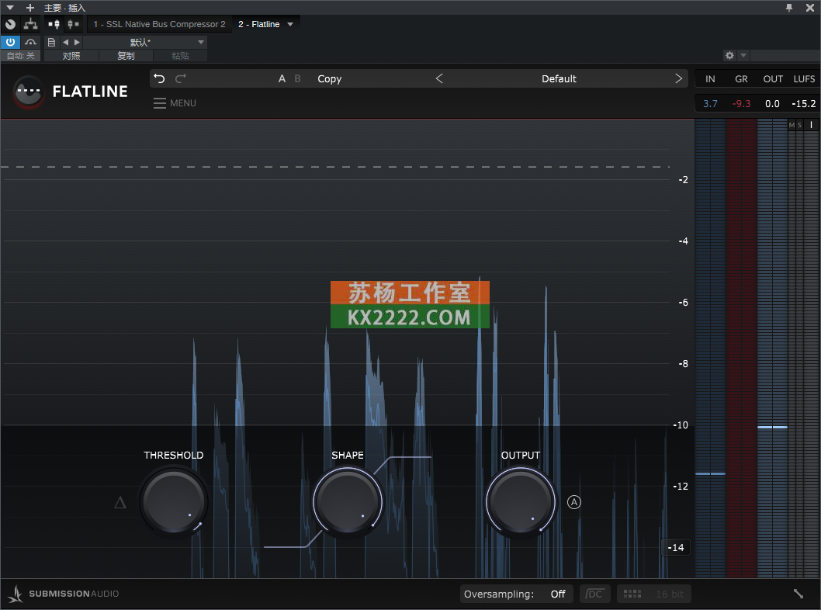Image resolution: width=821 pixels, height=610 pixels.
Task: Expand the top-left window menu triangle
Action: pos(10,8)
